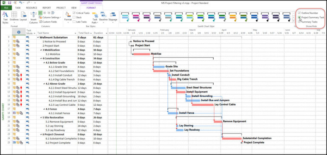Open the Text Styles tool
The width and height of the screenshot is (327, 155).
[5, 18]
